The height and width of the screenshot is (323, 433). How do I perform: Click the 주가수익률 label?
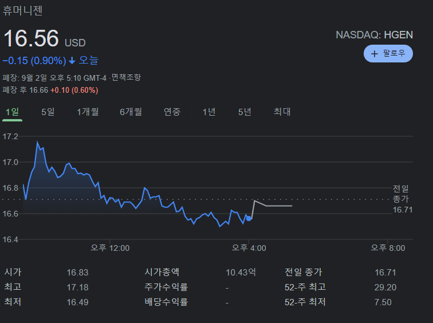point(166,287)
